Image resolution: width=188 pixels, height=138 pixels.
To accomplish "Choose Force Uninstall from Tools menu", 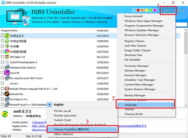I will [x=133, y=16].
